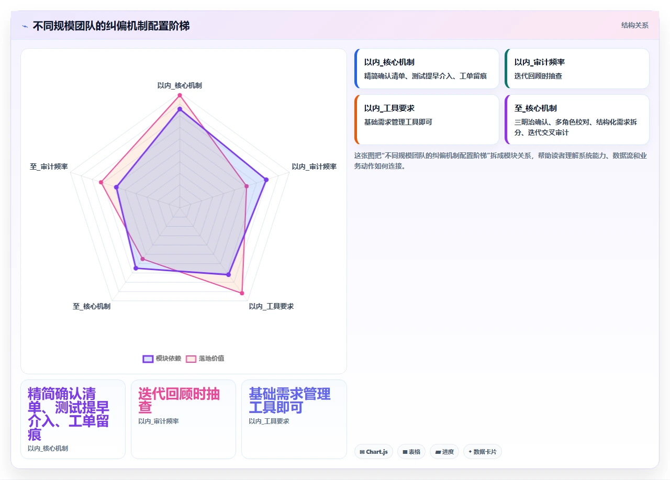Click the 结构关系 label in header
This screenshot has width=670, height=480.
(635, 25)
